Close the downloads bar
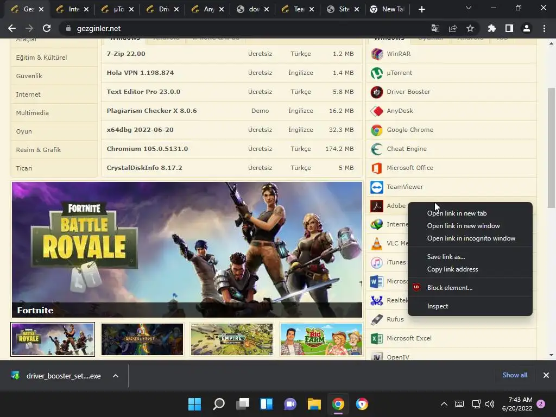Viewport: 556px width, 417px height. (546, 375)
